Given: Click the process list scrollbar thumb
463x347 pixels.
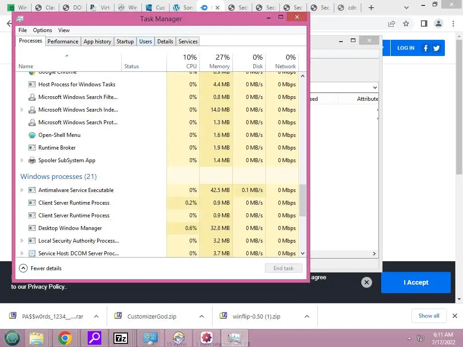Looking at the screenshot, I should point(302,200).
